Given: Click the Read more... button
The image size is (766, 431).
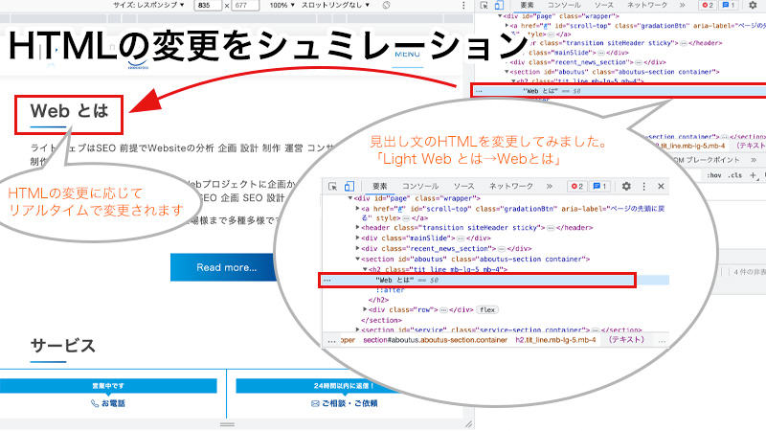Looking at the screenshot, I should tap(226, 267).
